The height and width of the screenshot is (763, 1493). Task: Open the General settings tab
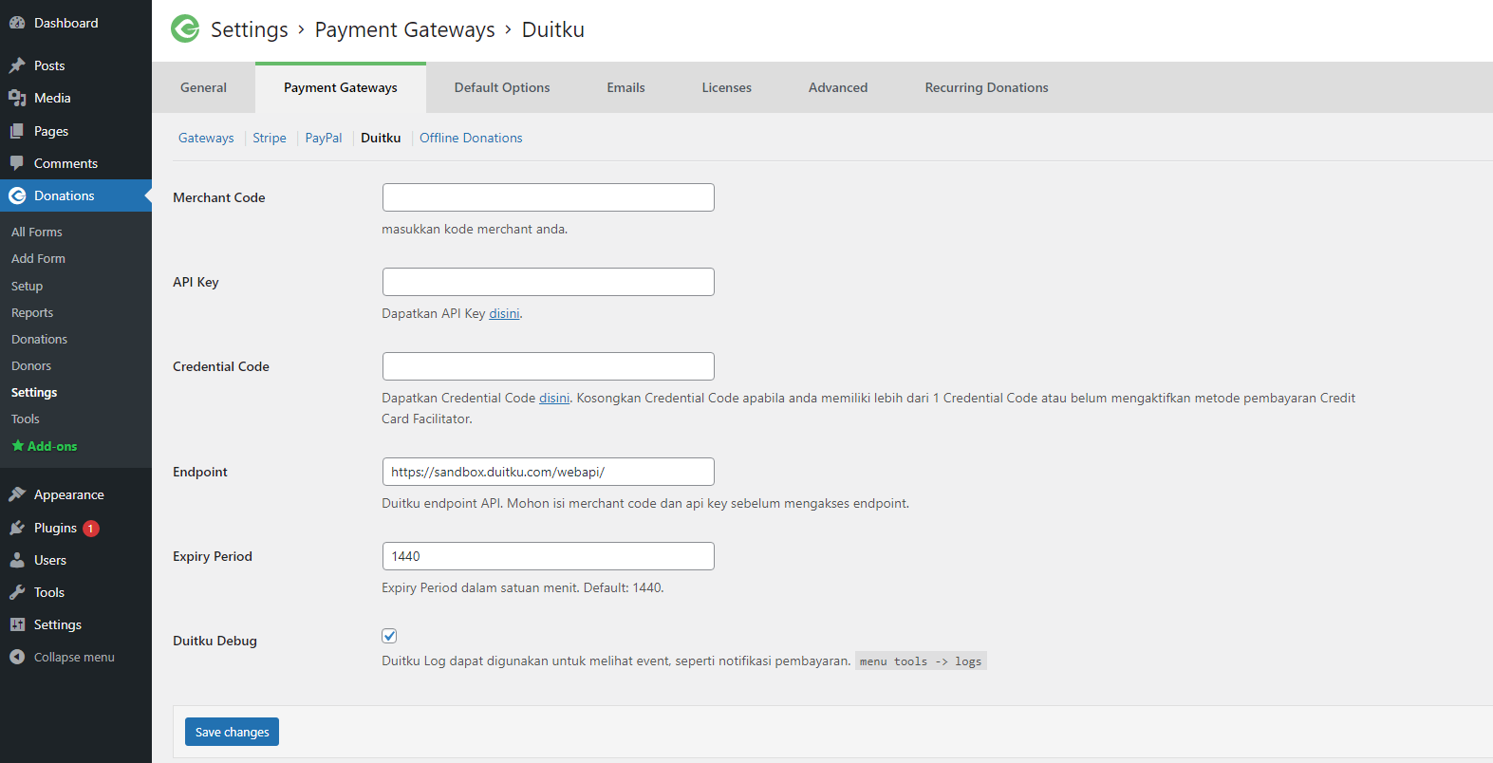pyautogui.click(x=203, y=87)
